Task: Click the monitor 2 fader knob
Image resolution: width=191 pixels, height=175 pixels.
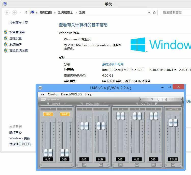Action: click(87, 126)
